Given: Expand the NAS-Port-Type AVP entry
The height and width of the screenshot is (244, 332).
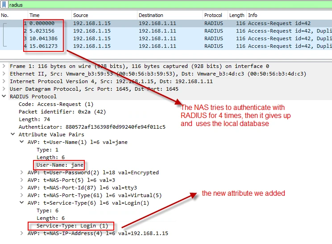Looking at the screenshot, I should tap(22, 195).
